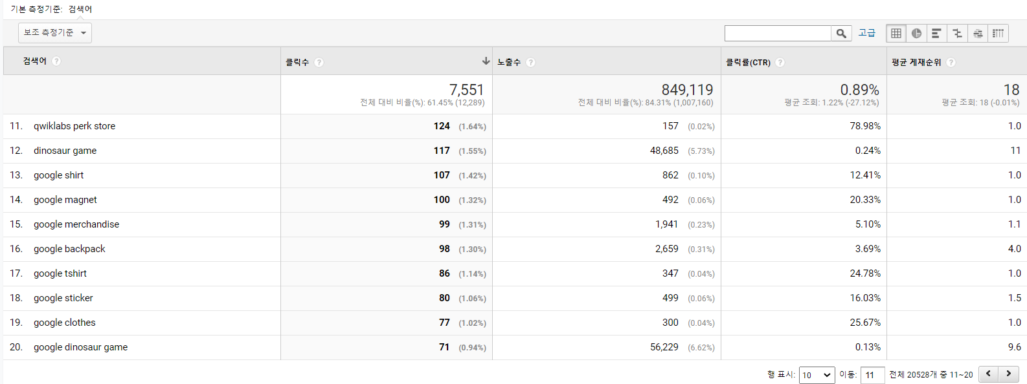Click help icon next to 노출수 header

(530, 62)
